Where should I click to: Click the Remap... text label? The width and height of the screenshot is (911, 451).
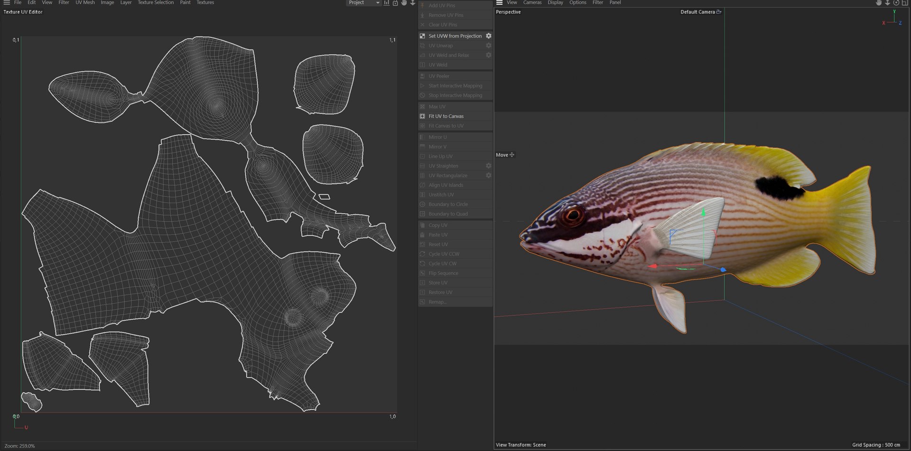437,302
